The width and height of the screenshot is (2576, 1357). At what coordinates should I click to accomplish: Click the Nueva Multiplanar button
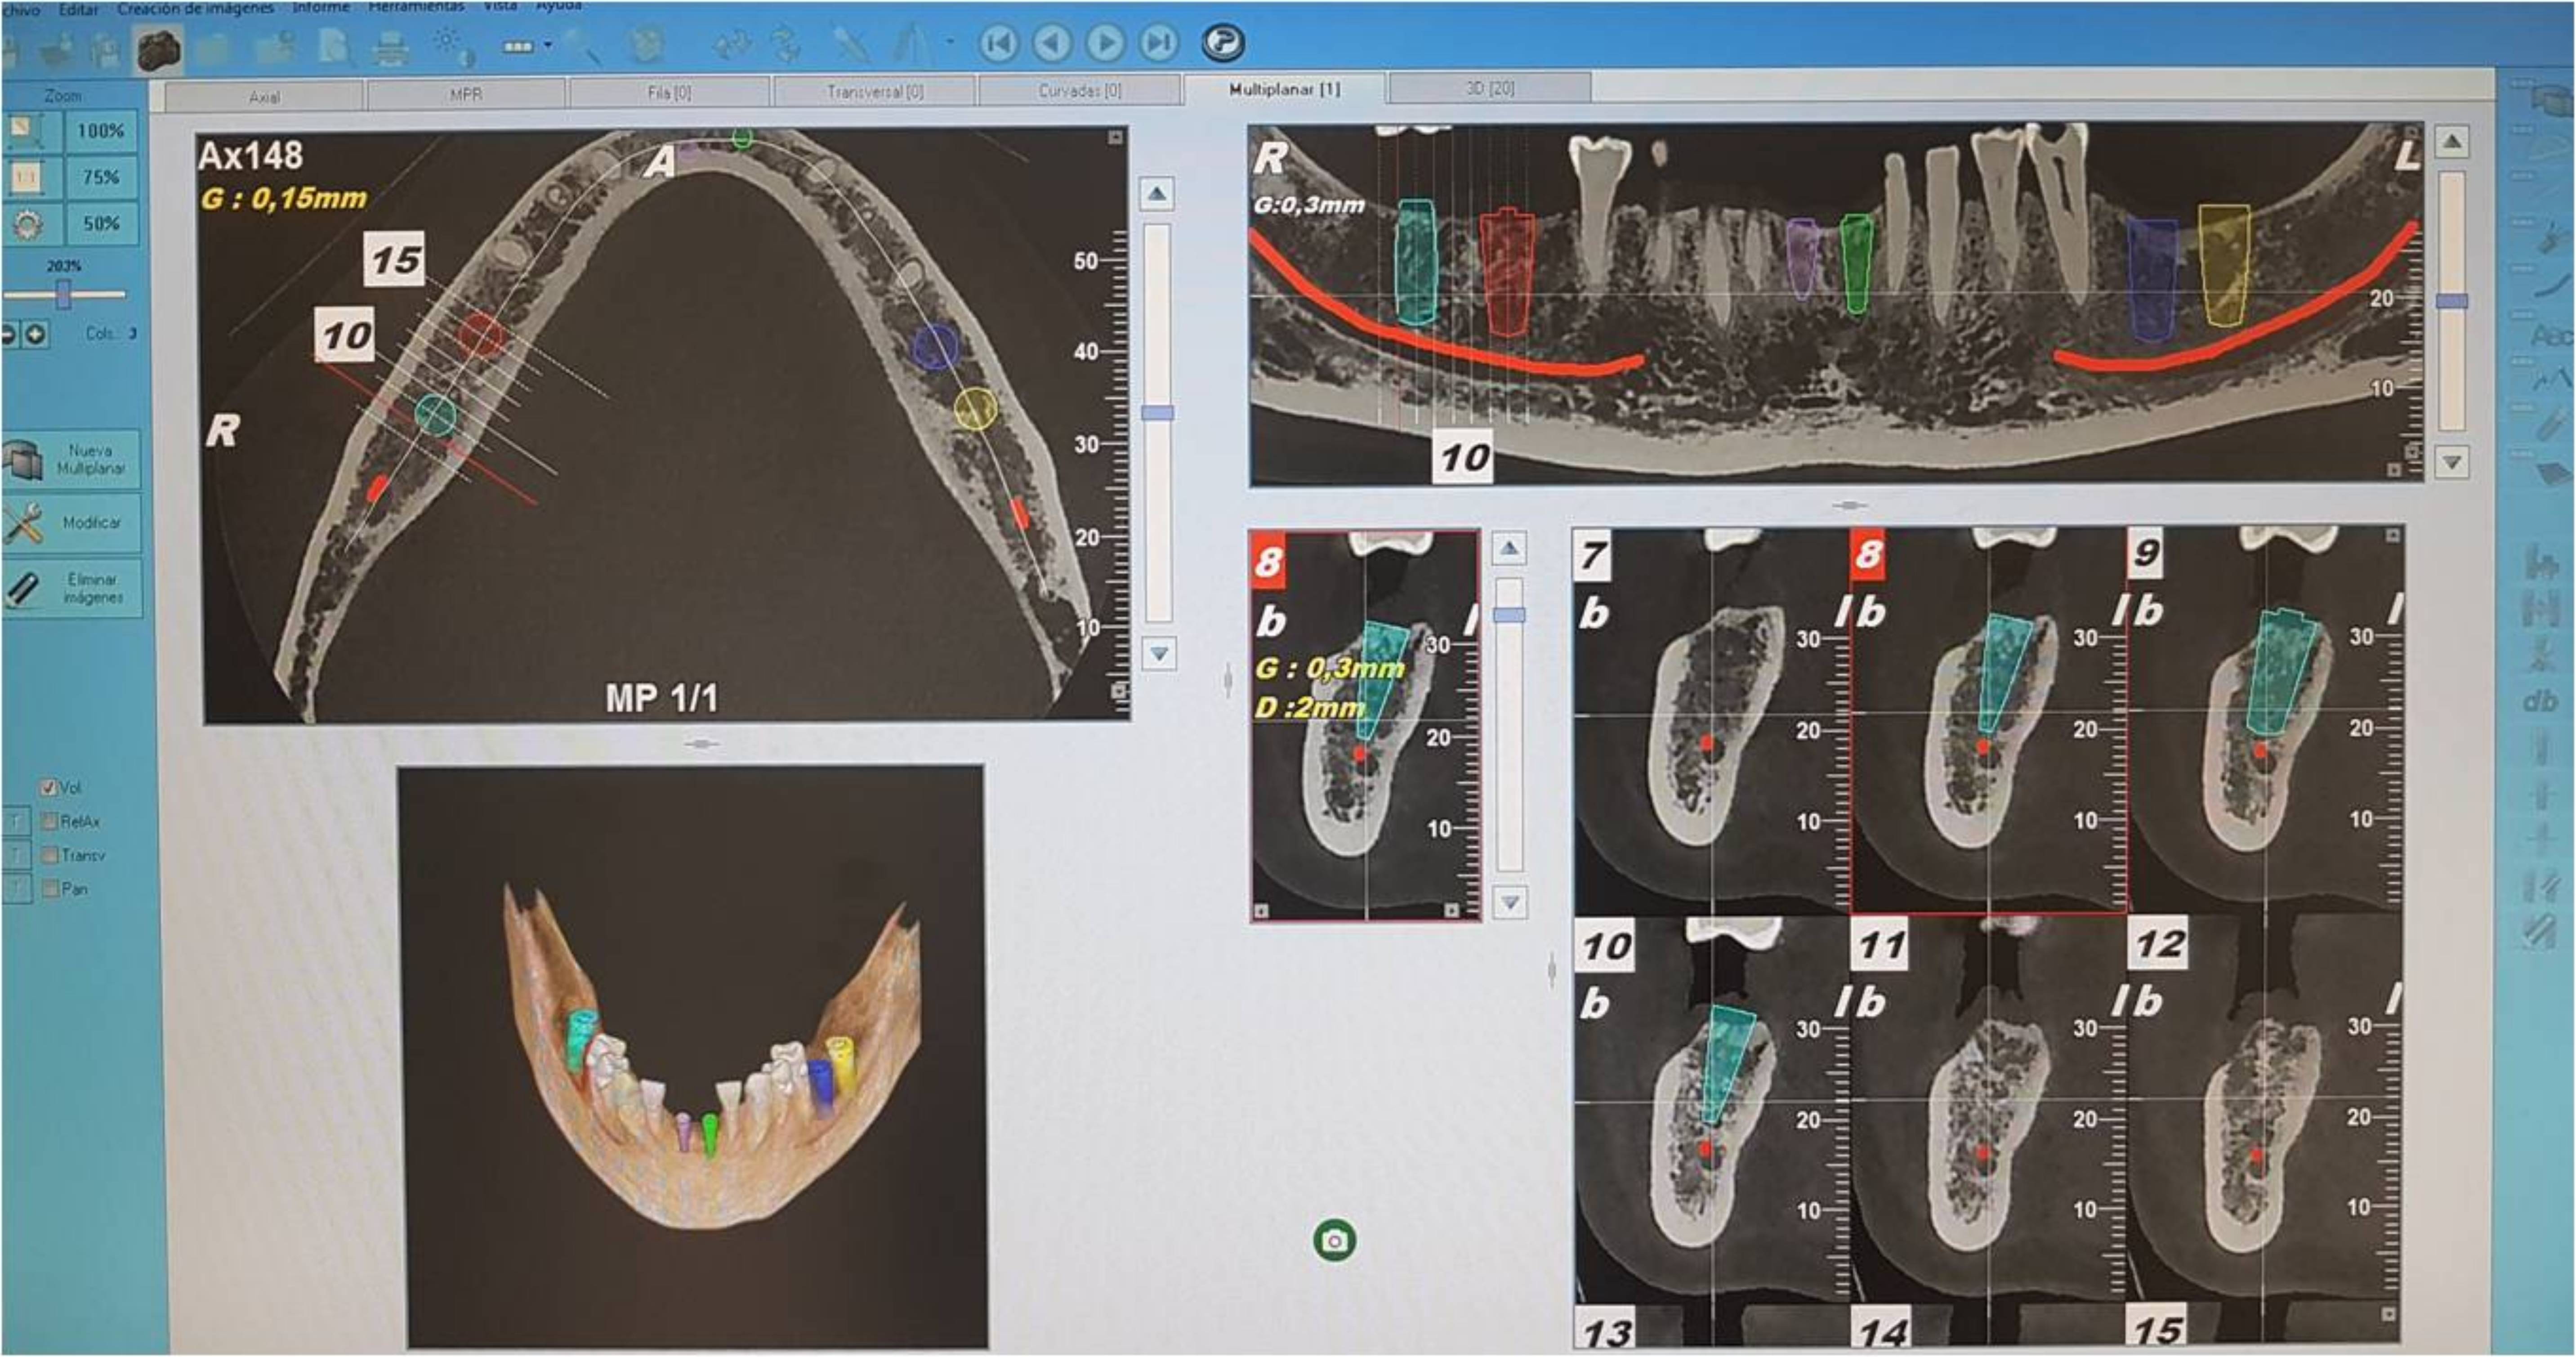72,460
